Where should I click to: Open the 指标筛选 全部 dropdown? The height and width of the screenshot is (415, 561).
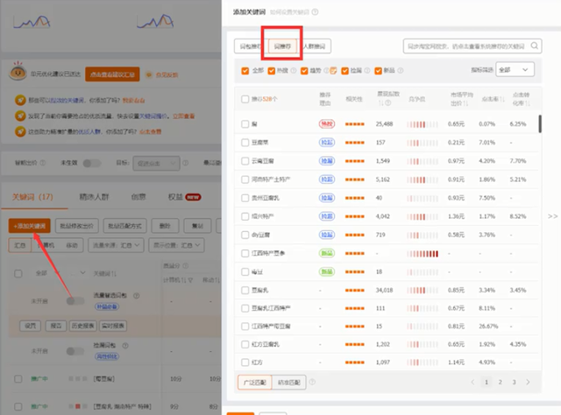point(515,70)
